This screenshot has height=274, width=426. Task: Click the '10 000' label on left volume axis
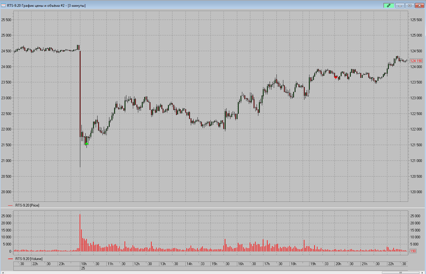(x=7, y=237)
